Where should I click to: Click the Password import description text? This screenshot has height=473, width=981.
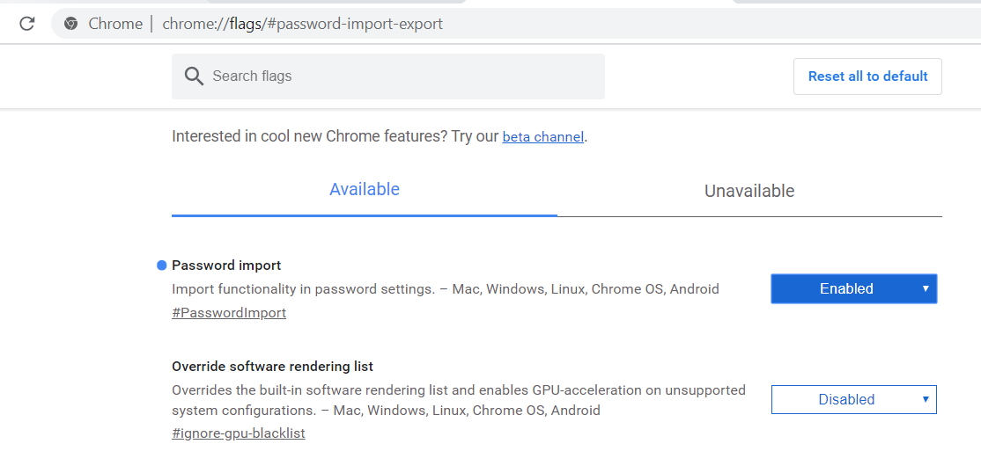(445, 289)
